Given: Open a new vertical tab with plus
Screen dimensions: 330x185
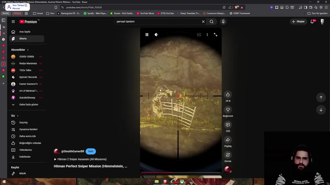Looking at the screenshot, I should click(3, 84).
